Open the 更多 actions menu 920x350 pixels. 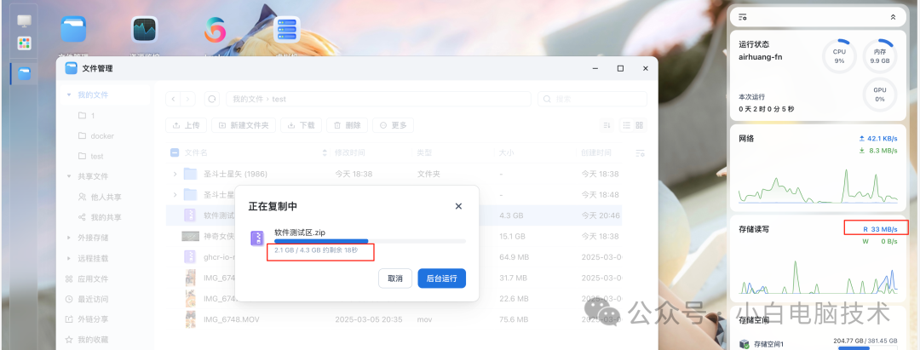393,125
